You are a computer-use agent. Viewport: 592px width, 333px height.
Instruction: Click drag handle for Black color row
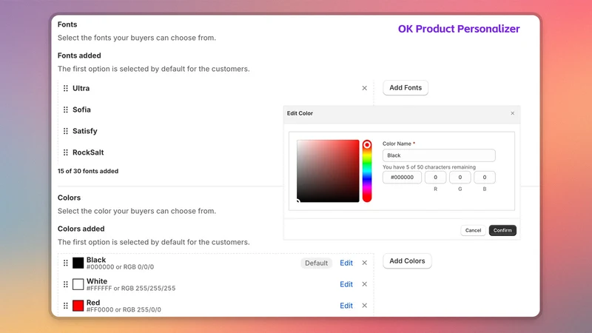pos(66,263)
